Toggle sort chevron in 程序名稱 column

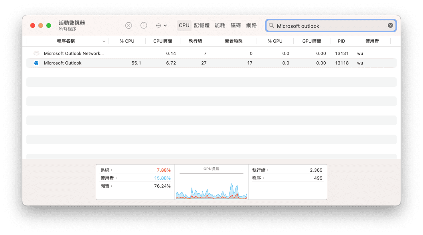pyautogui.click(x=104, y=41)
